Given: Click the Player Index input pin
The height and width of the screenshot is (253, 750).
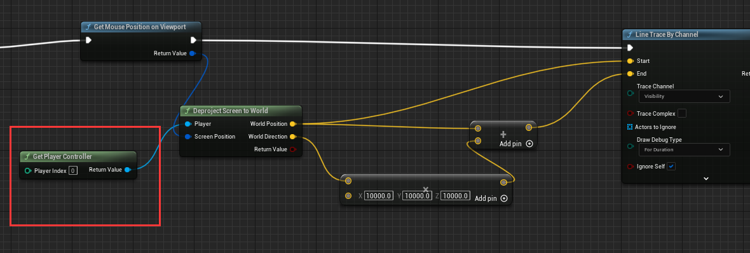Looking at the screenshot, I should coord(27,170).
